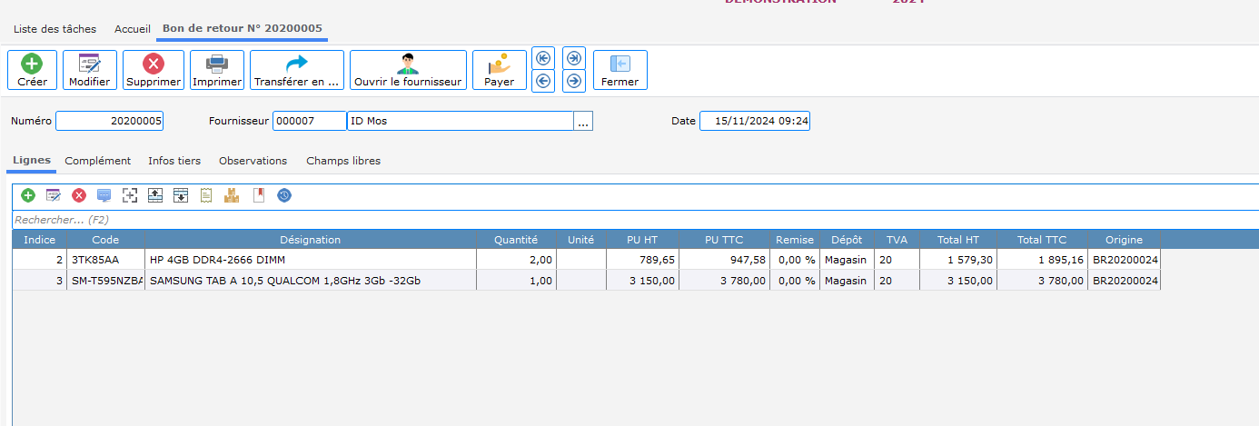Viewport: 1259px width, 426px height.
Task: Jump to the last record arrow
Action: [x=573, y=58]
